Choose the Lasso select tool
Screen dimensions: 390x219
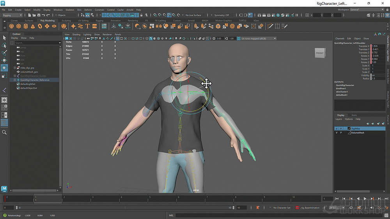(4, 45)
